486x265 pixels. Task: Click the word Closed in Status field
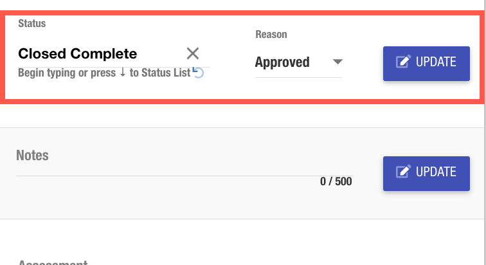(42, 53)
